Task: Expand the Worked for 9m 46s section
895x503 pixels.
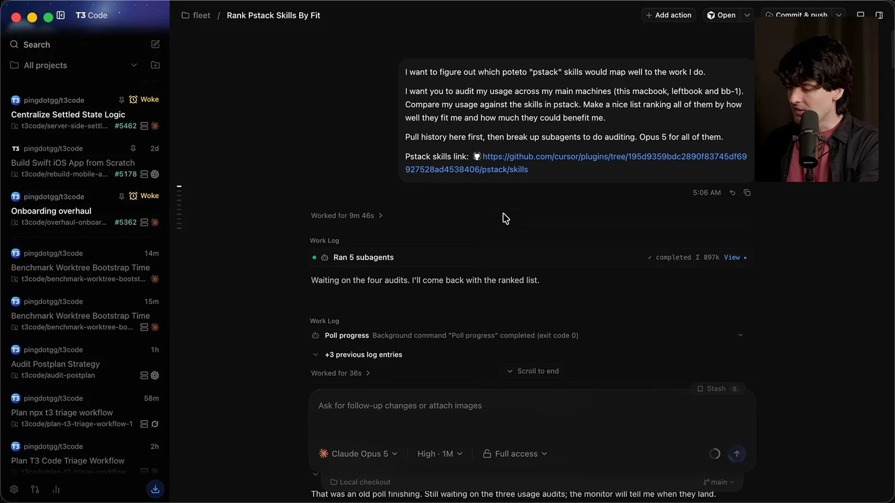Action: pyautogui.click(x=347, y=216)
